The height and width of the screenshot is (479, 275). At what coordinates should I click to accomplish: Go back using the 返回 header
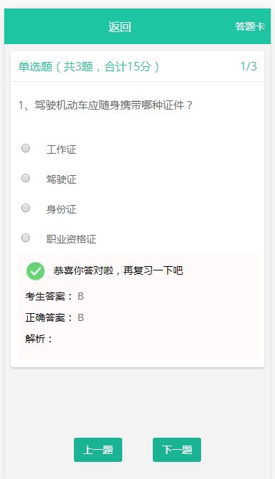click(119, 27)
